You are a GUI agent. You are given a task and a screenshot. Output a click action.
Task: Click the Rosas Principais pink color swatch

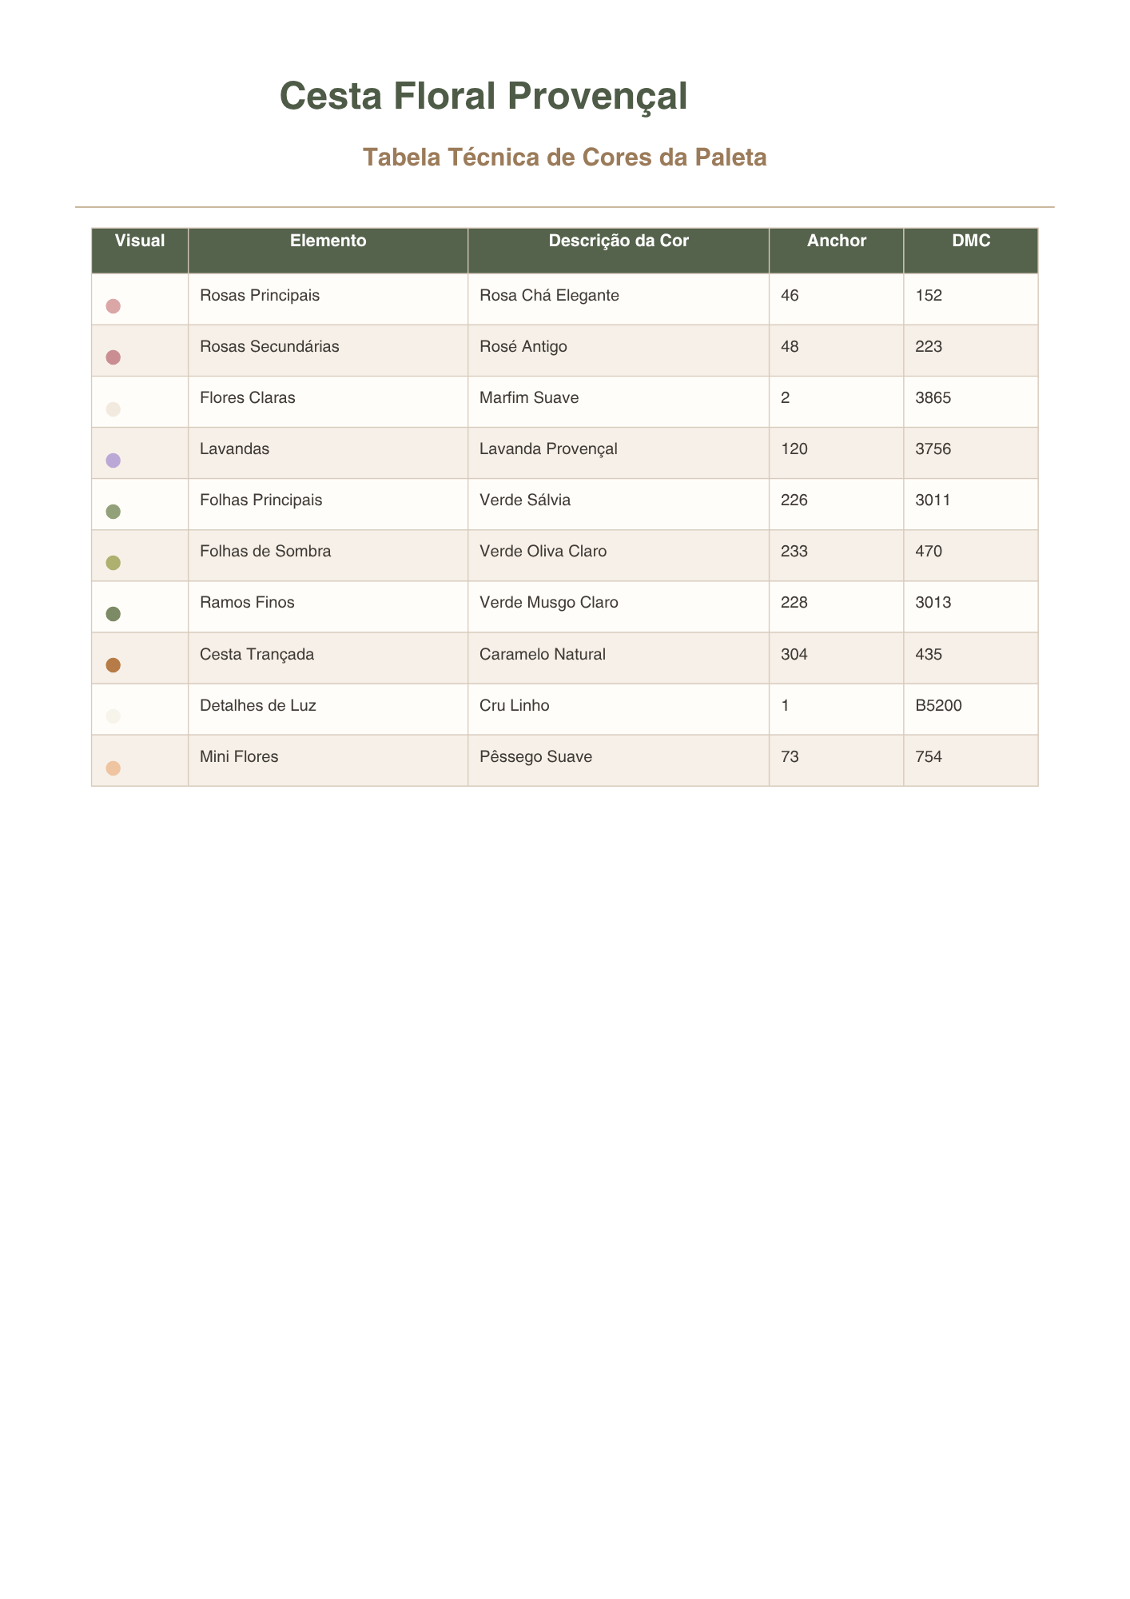(113, 307)
